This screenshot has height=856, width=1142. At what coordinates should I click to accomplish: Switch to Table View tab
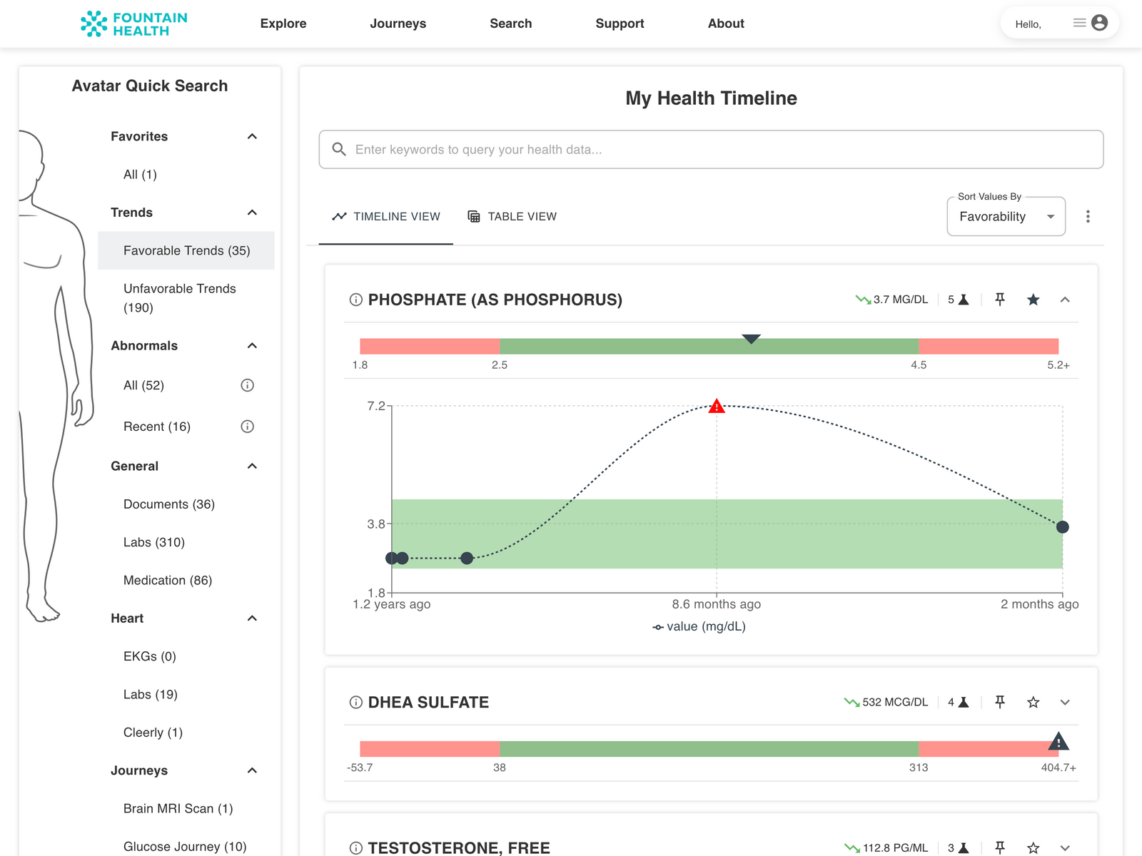(512, 217)
